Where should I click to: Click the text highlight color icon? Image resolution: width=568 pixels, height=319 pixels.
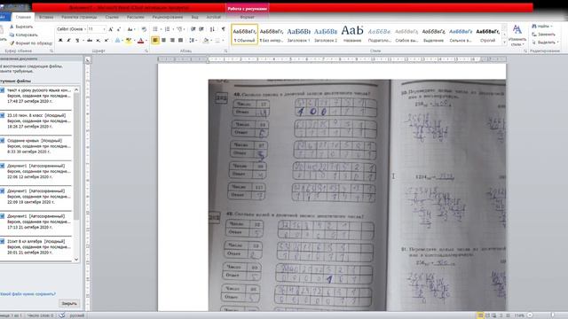(x=128, y=41)
